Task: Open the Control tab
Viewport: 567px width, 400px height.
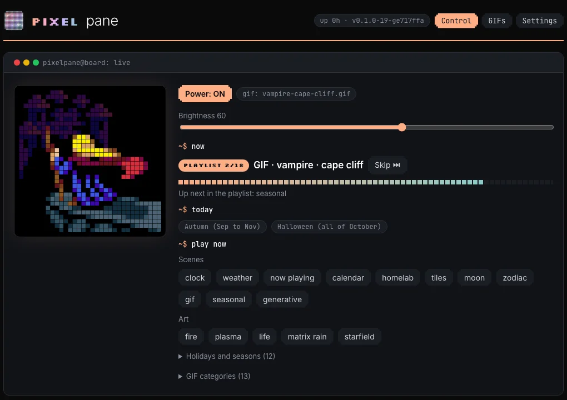Action: 456,21
